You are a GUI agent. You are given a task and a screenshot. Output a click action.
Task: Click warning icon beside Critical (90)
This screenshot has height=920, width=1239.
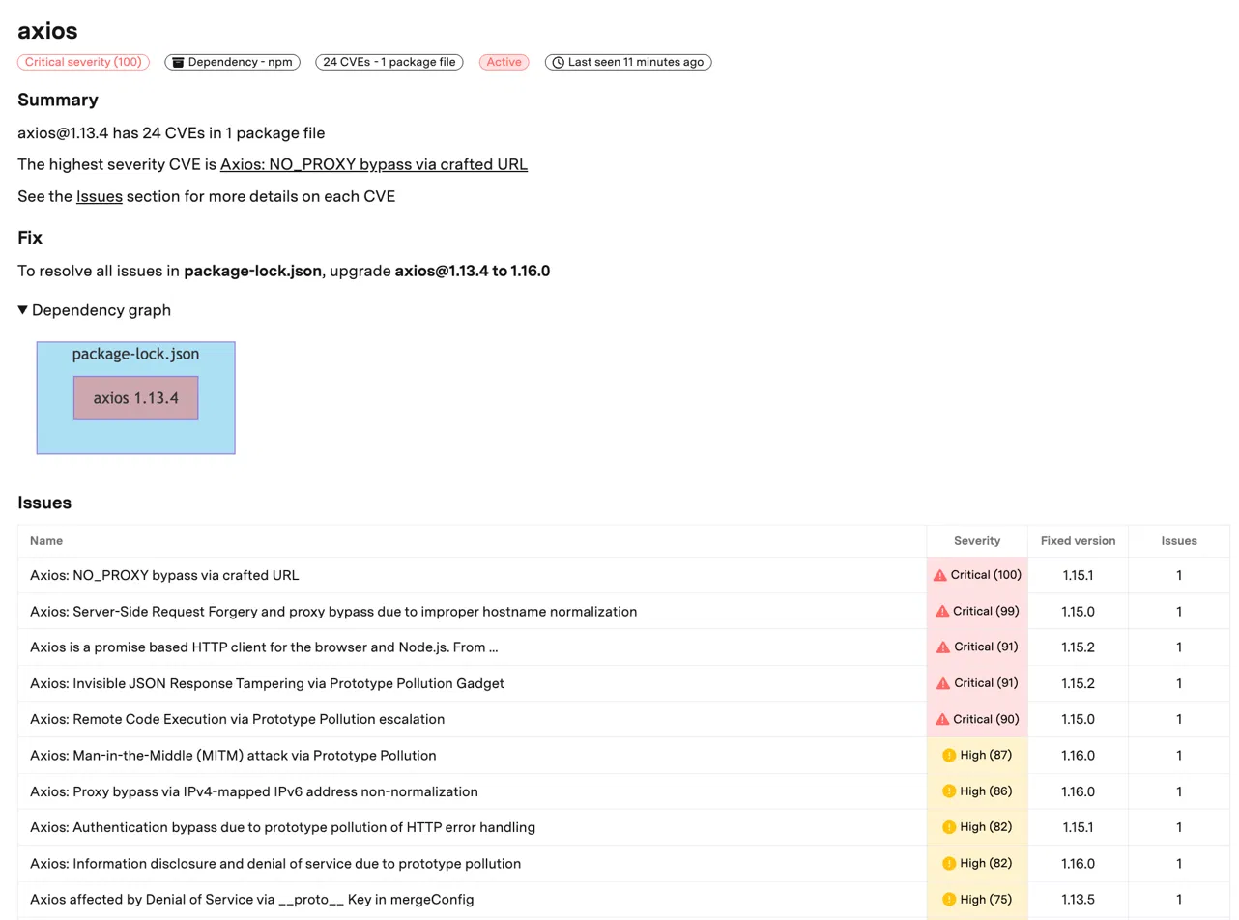(x=942, y=719)
